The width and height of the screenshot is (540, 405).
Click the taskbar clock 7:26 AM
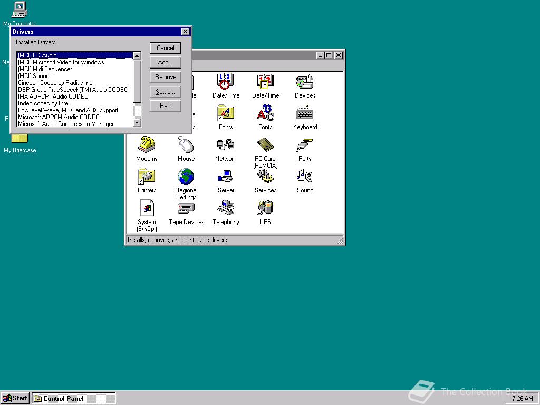click(x=522, y=399)
